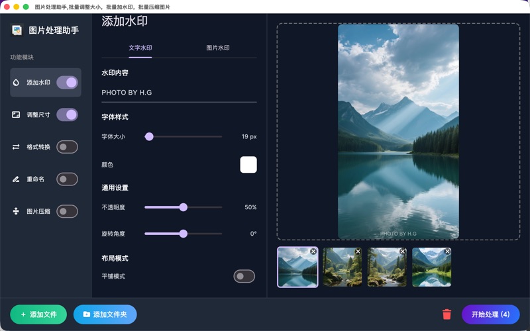530x331 pixels.
Task: Click the 旋转角度 slider handle
Action: pos(184,234)
